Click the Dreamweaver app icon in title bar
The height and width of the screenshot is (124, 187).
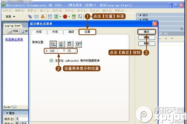[x=4, y=5]
